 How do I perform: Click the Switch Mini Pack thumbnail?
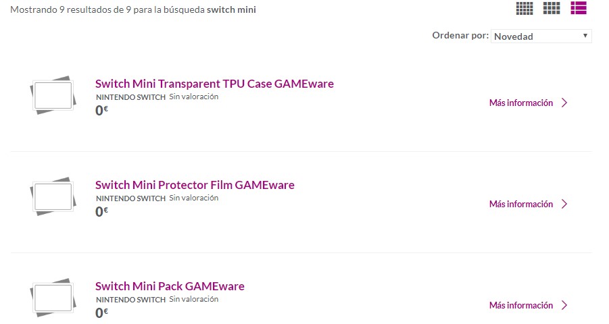click(51, 299)
